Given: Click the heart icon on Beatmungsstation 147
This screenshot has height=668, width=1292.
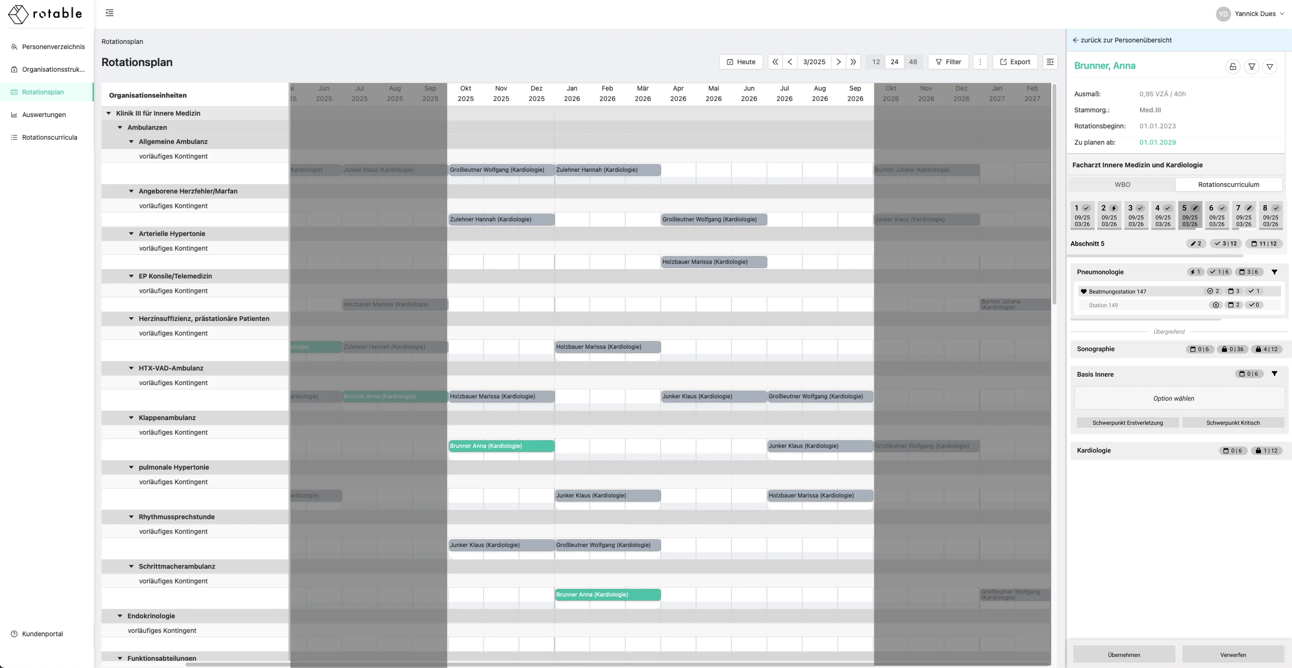Looking at the screenshot, I should [1083, 291].
